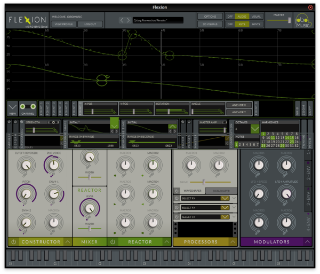320x274 pixels.
Task: Toggle the Crossfeed power button
Action: (x=22, y=122)
